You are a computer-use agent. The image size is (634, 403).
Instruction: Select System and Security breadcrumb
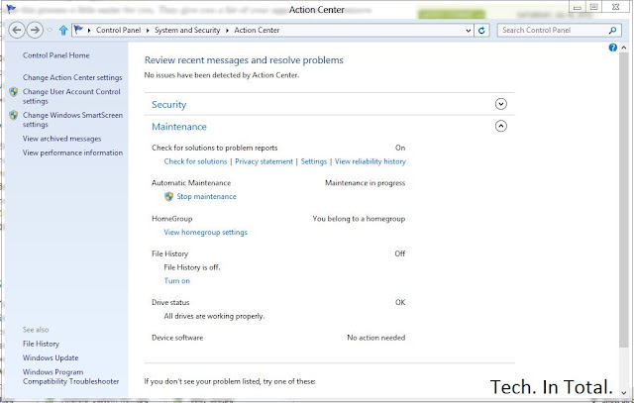[187, 30]
